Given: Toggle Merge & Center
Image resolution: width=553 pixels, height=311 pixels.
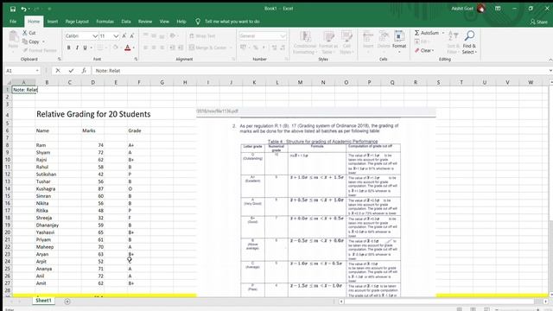Looking at the screenshot, I should coord(208,48).
